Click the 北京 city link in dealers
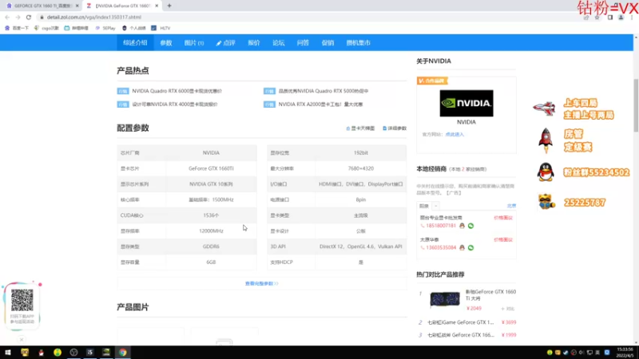This screenshot has width=639, height=359. [x=511, y=206]
